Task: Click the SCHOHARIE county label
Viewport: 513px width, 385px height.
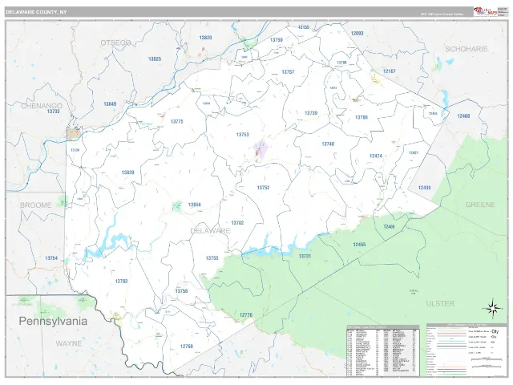Action: [467, 49]
